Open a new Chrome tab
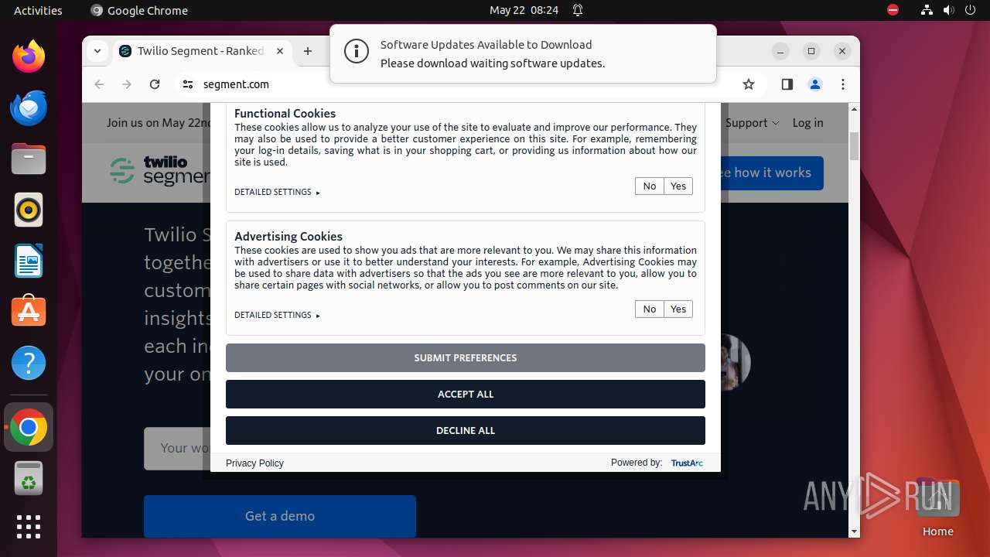Image resolution: width=990 pixels, height=557 pixels. 308,51
